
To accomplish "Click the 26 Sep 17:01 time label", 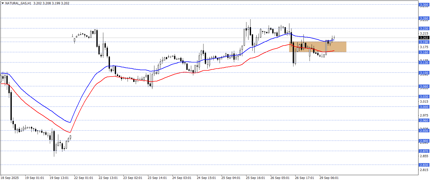I will coord(304,178).
